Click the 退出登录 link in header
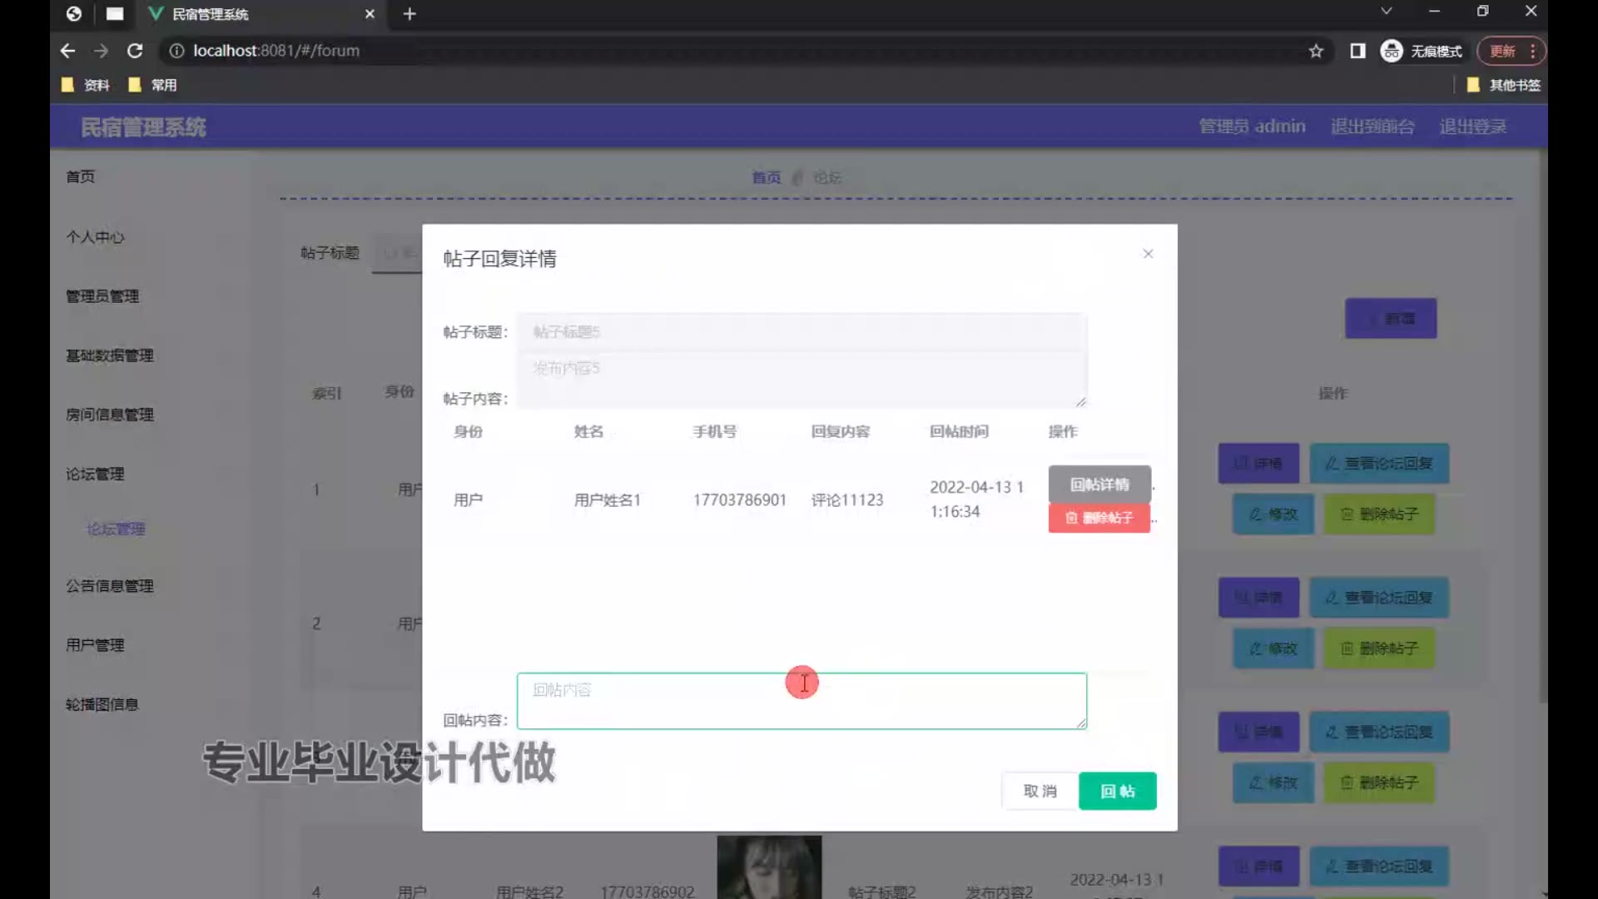This screenshot has width=1598, height=899. pyautogui.click(x=1472, y=127)
